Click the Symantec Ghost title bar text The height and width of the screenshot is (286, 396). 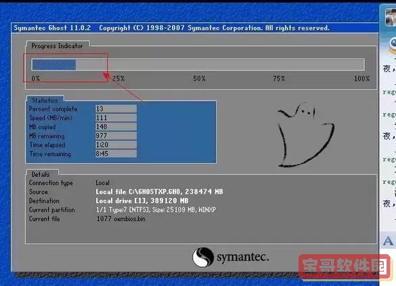171,28
